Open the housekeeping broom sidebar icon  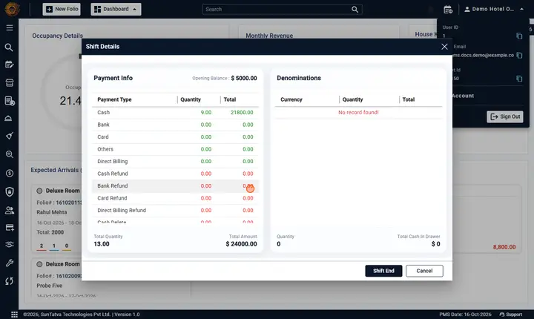tap(10, 136)
